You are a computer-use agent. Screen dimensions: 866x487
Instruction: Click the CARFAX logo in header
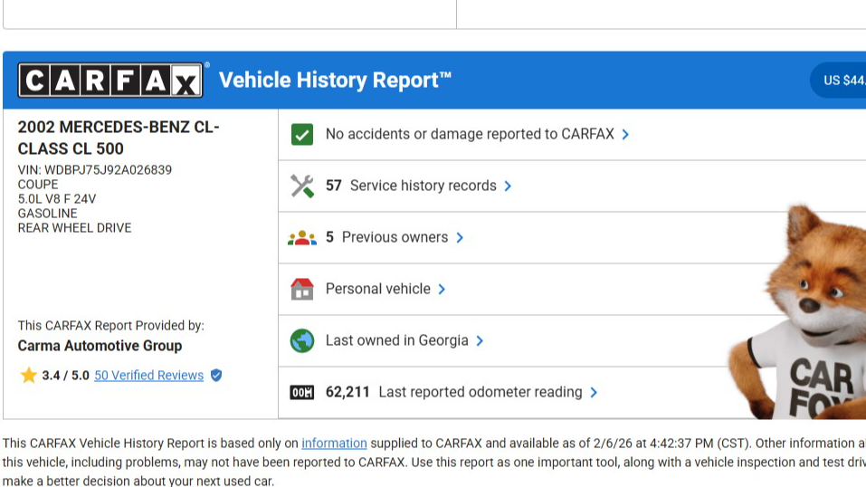point(110,81)
